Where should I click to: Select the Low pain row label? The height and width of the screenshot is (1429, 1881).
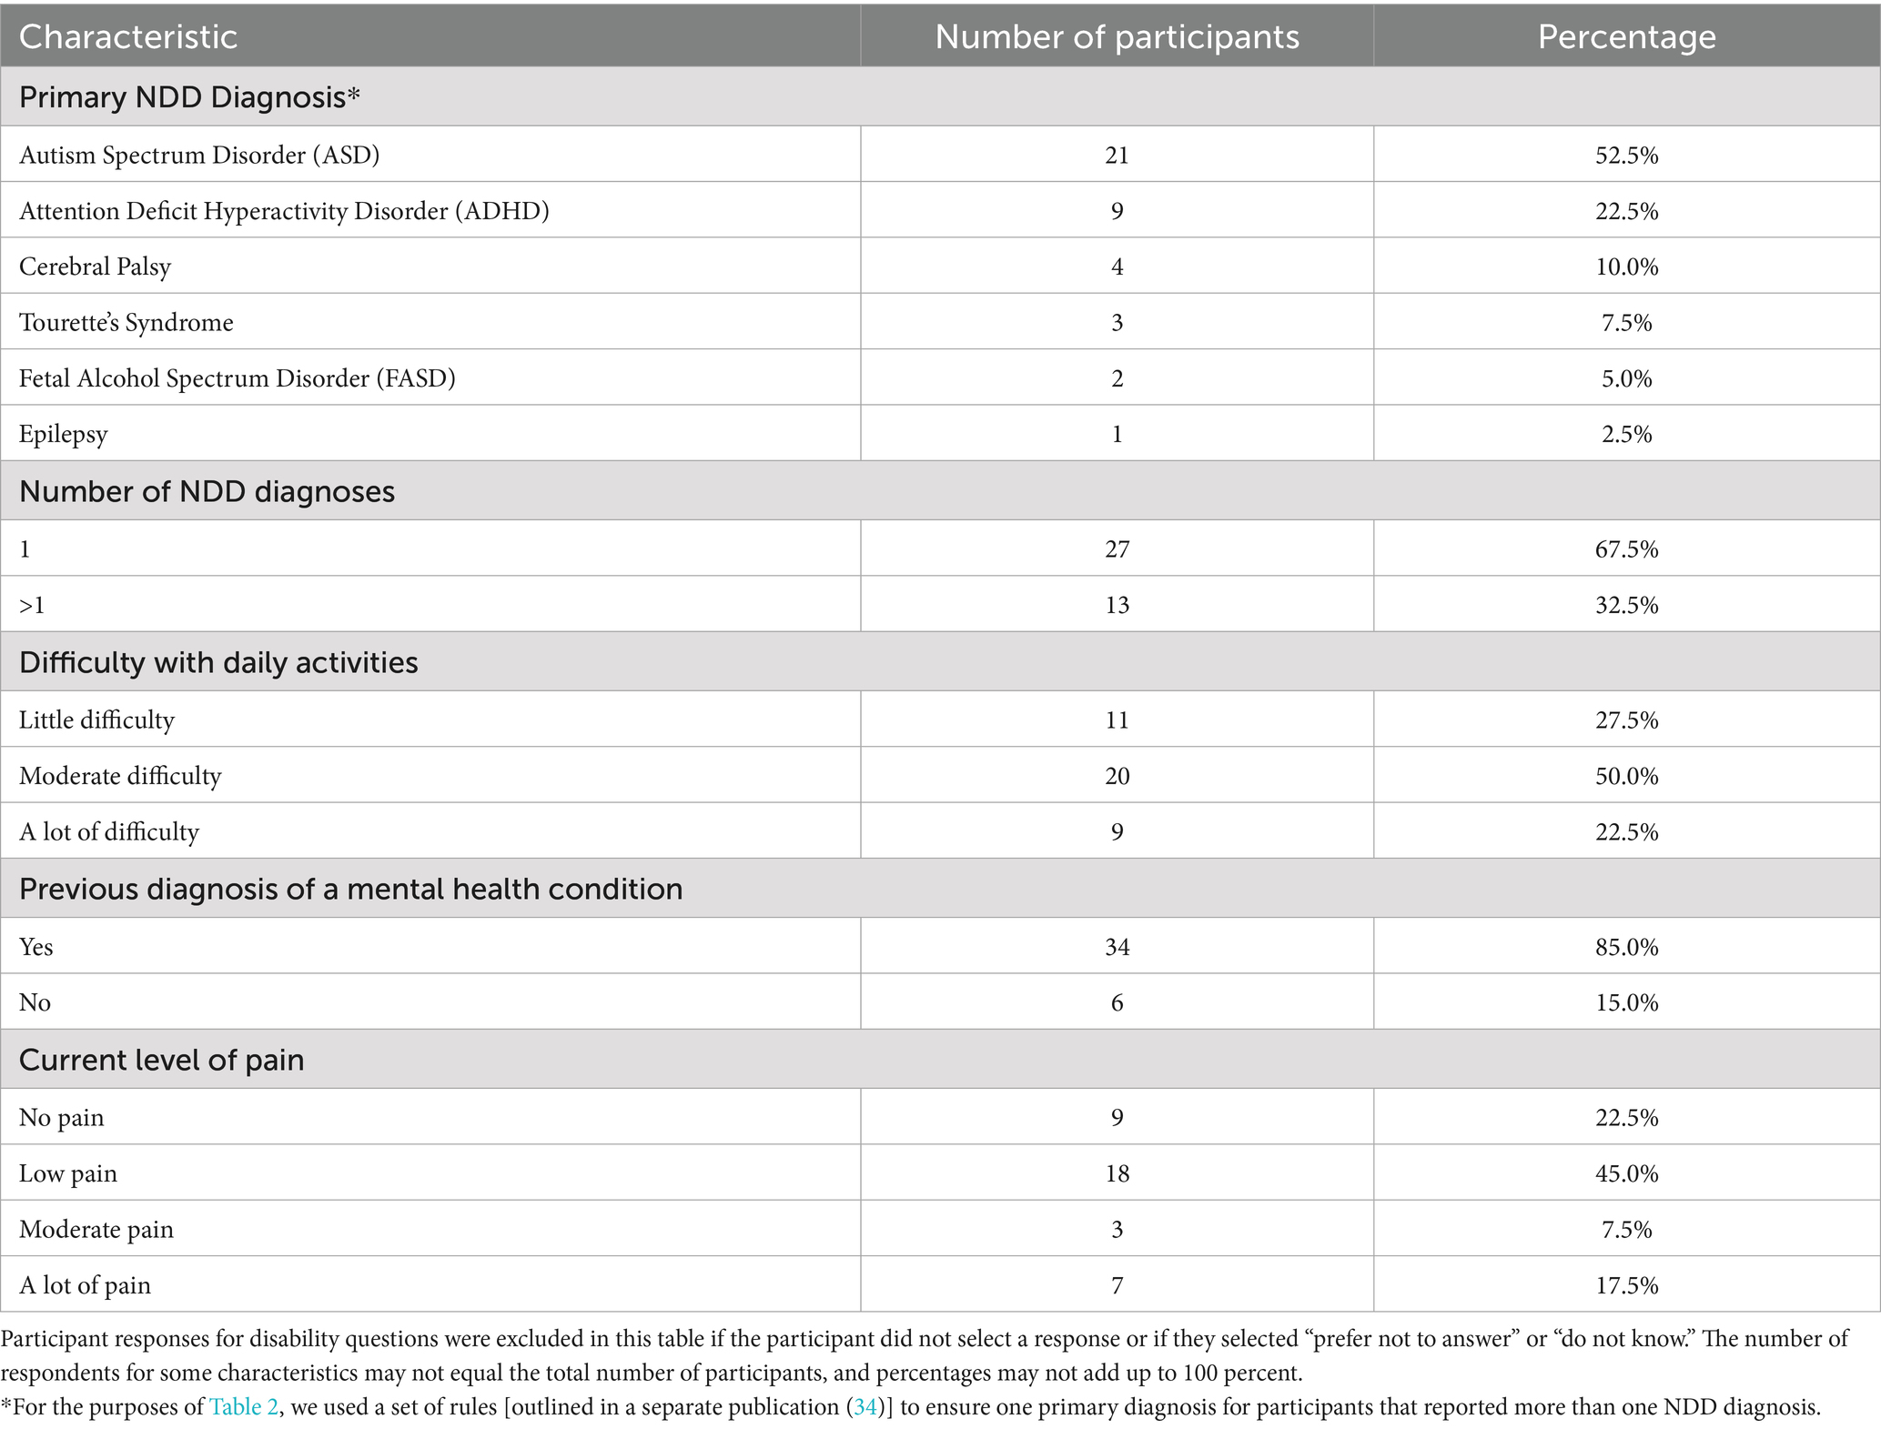68,1173
